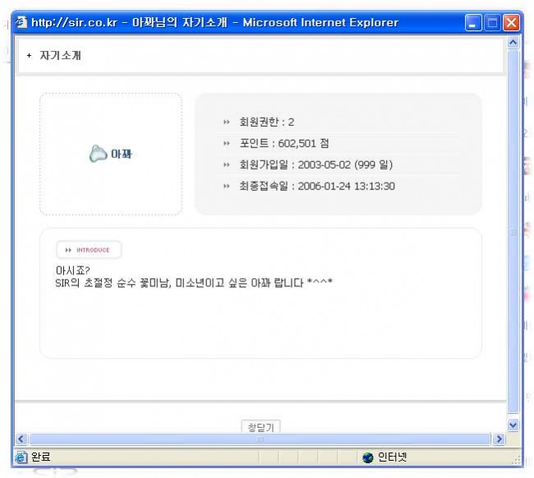Click the arrow bullet beside 포인트
The image size is (534, 478).
tap(227, 143)
